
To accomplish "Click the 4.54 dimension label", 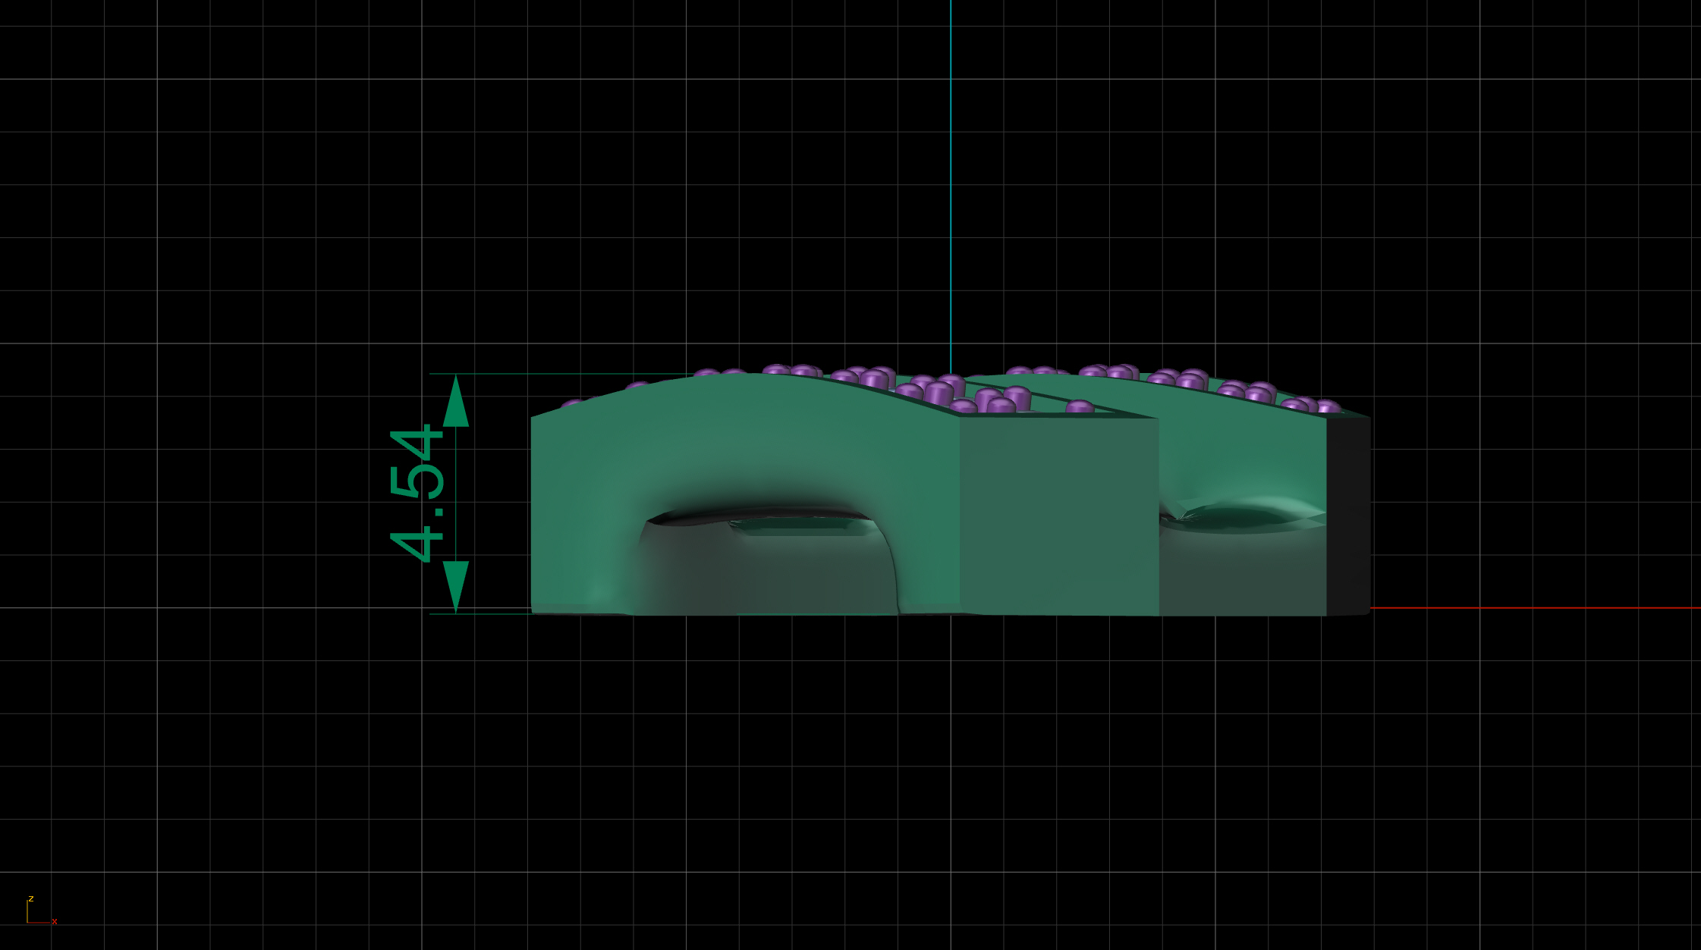I will 417,494.
